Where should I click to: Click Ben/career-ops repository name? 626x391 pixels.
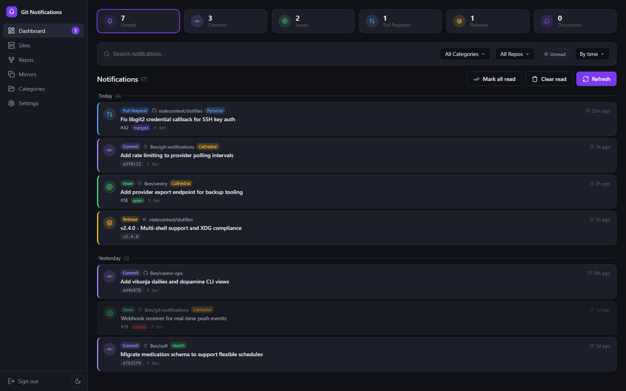[x=166, y=273]
